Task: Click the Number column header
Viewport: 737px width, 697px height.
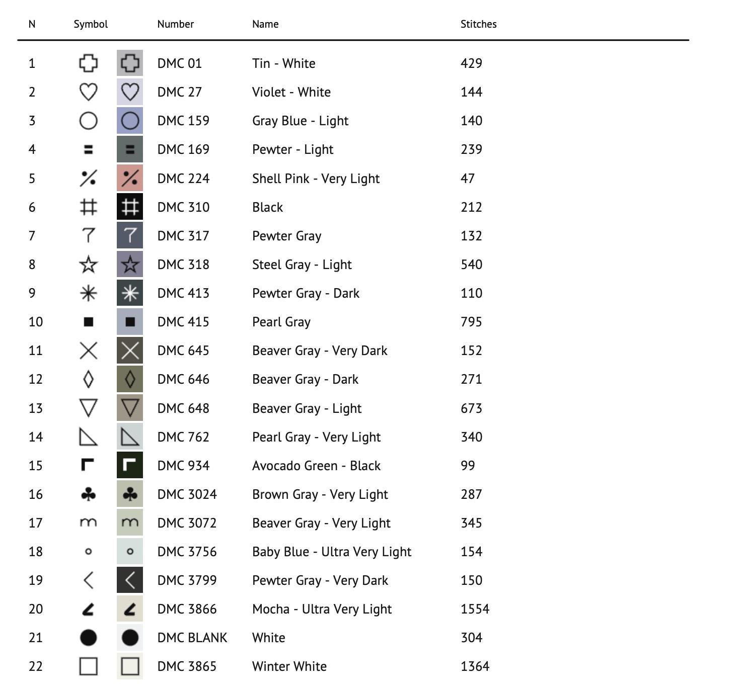Action: pos(175,24)
